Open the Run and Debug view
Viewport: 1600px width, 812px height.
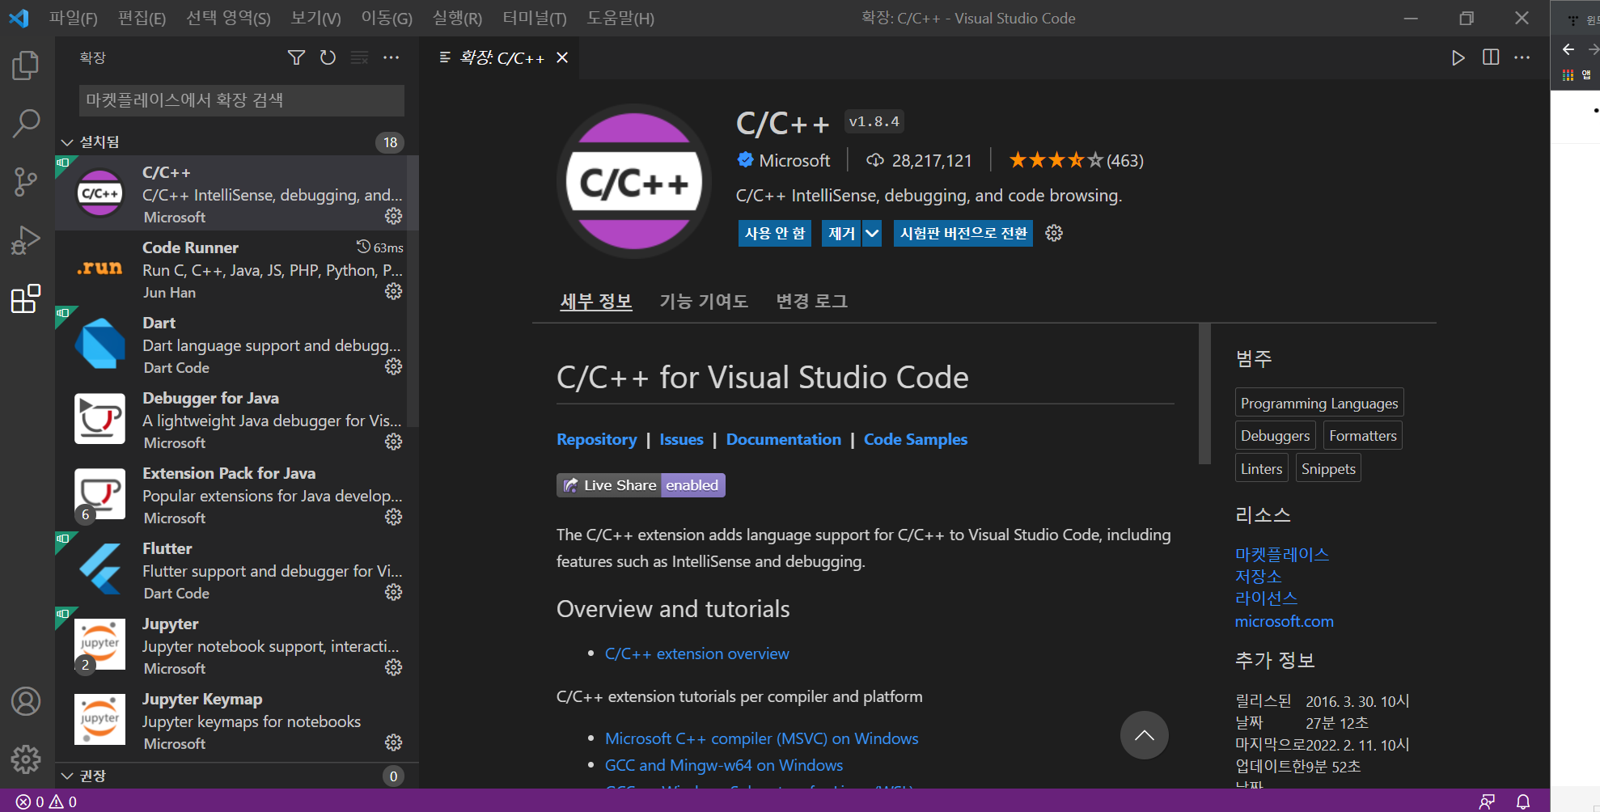click(26, 240)
